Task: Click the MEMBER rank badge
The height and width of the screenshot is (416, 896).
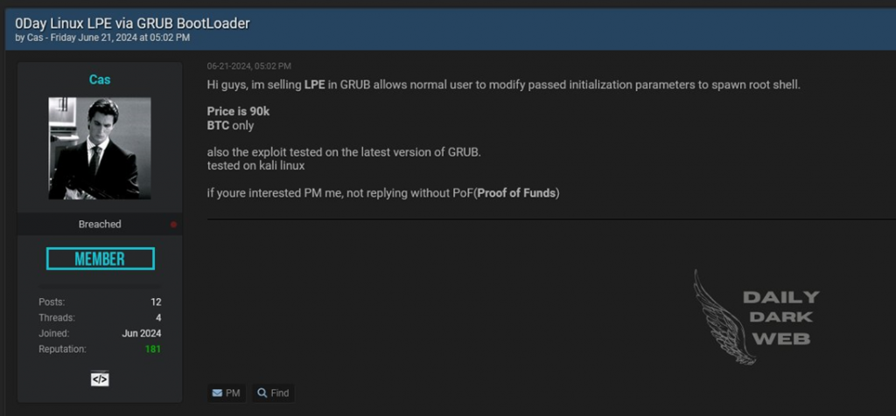Action: [100, 259]
